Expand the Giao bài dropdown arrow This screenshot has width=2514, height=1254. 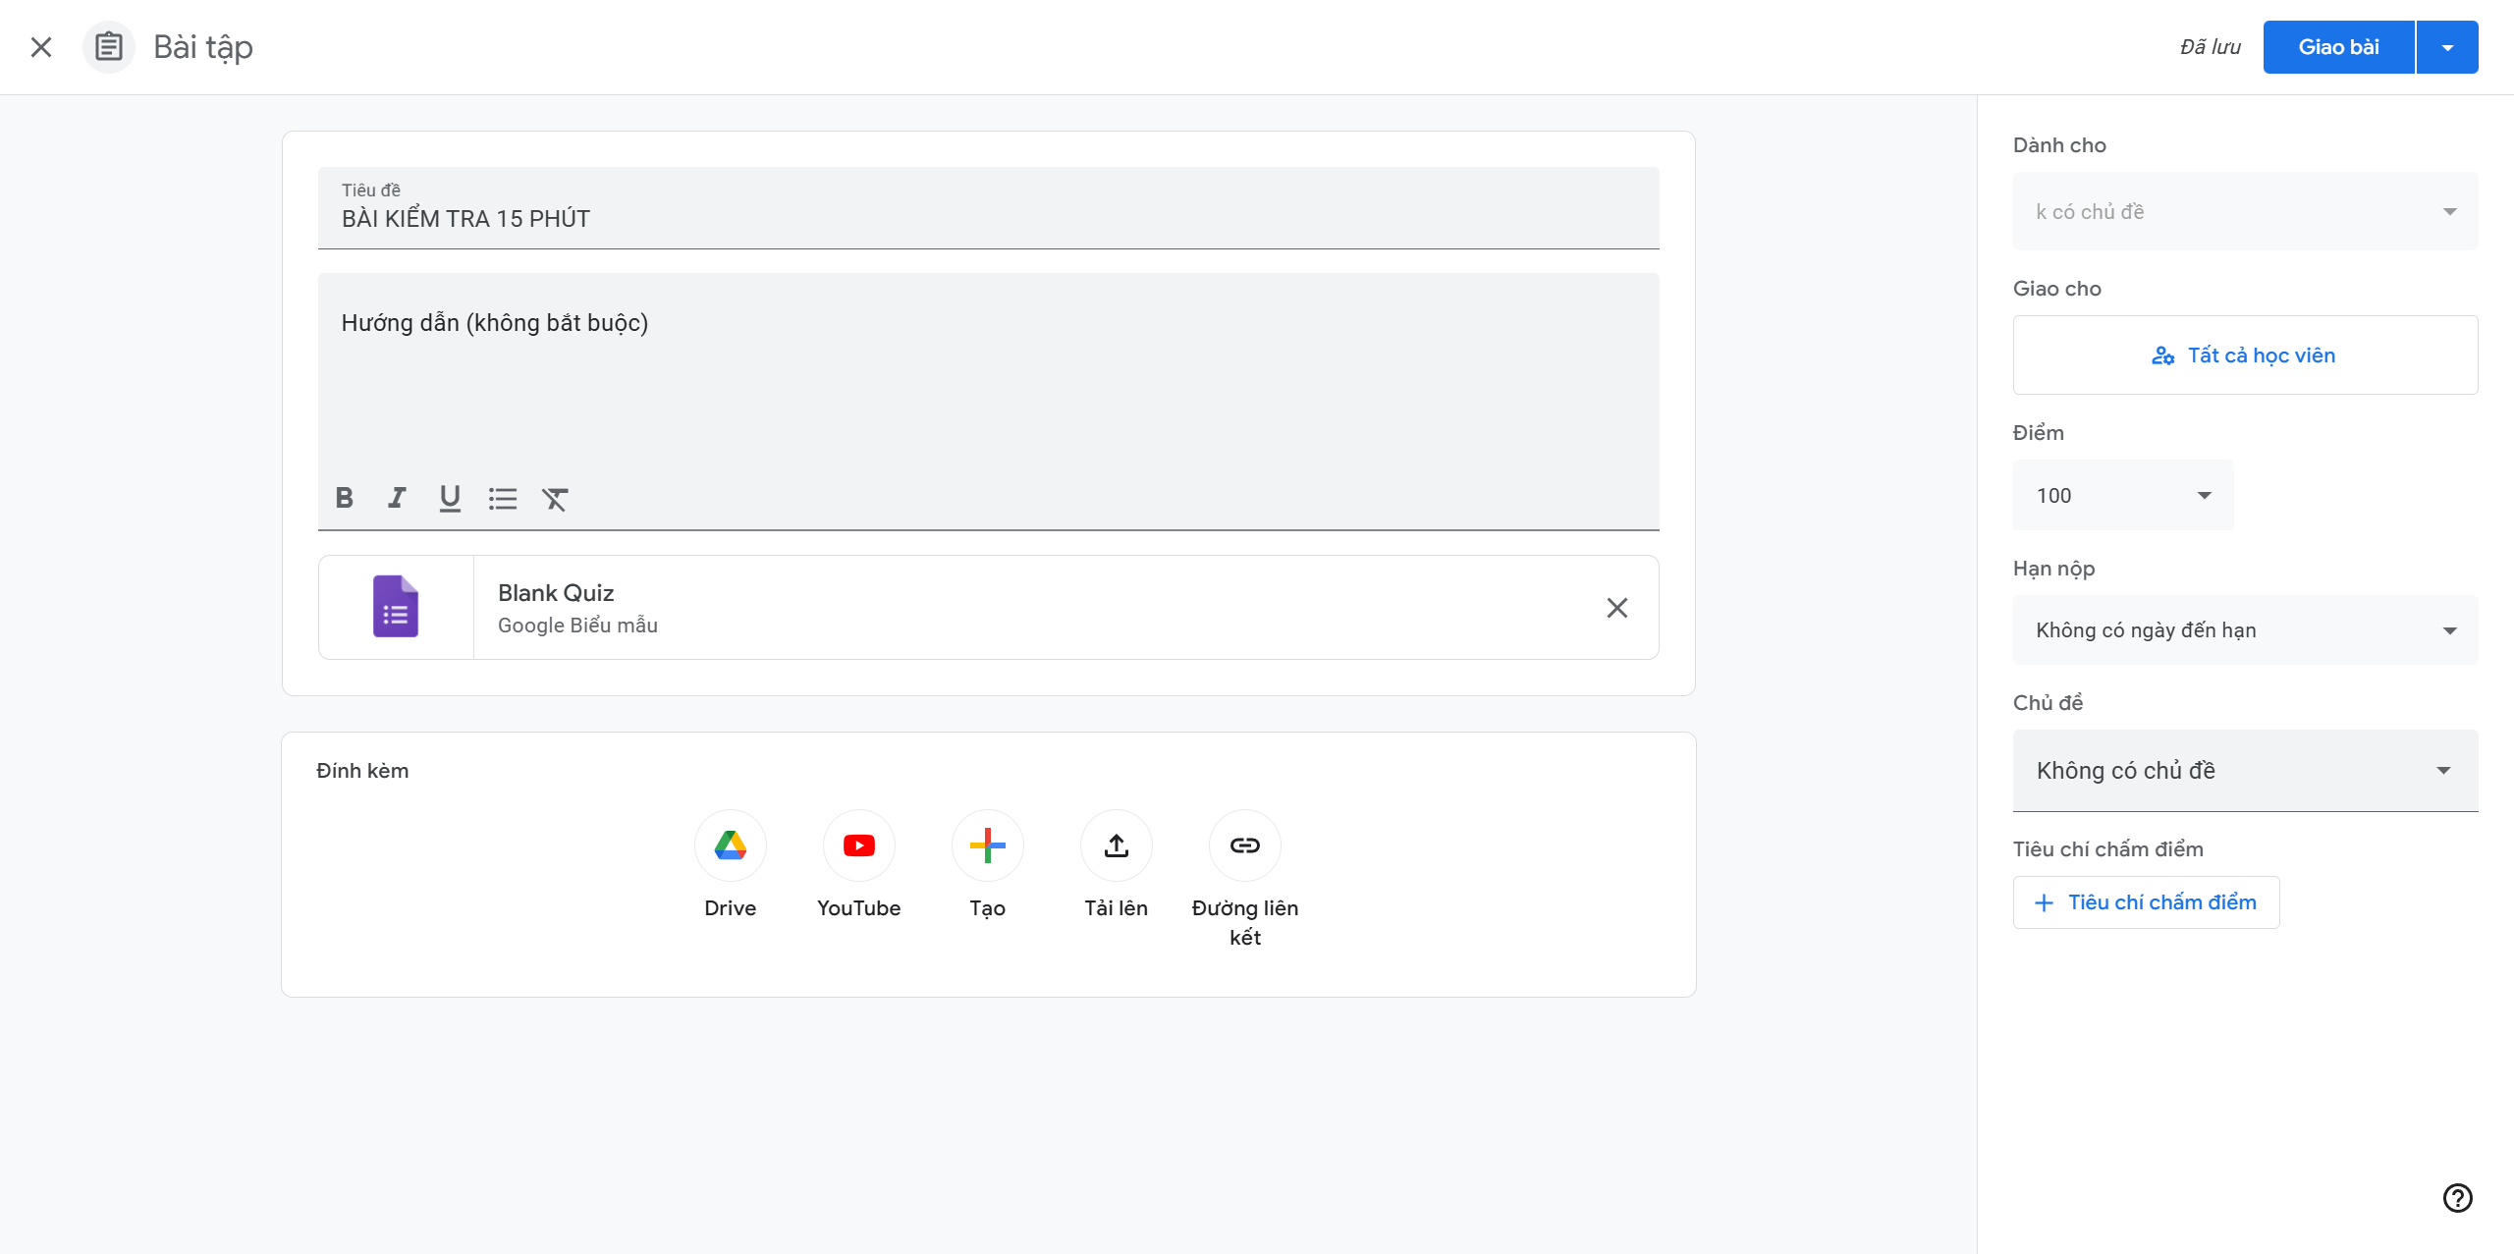pyautogui.click(x=2447, y=47)
